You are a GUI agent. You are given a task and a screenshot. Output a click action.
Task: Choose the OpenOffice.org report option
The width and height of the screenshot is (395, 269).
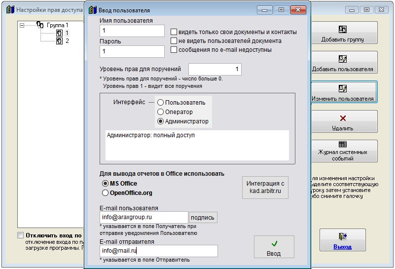(105, 193)
